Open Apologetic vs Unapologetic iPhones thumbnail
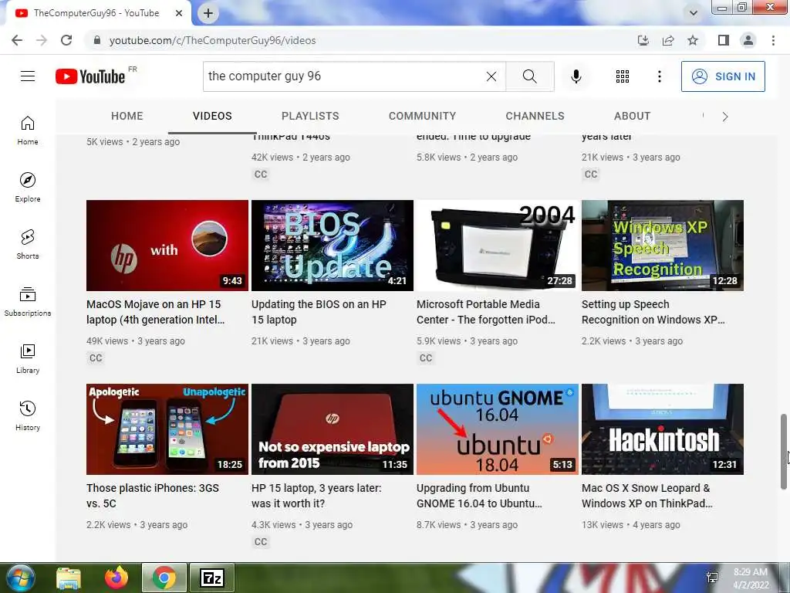Viewport: 790px width, 593px height. pyautogui.click(x=167, y=429)
